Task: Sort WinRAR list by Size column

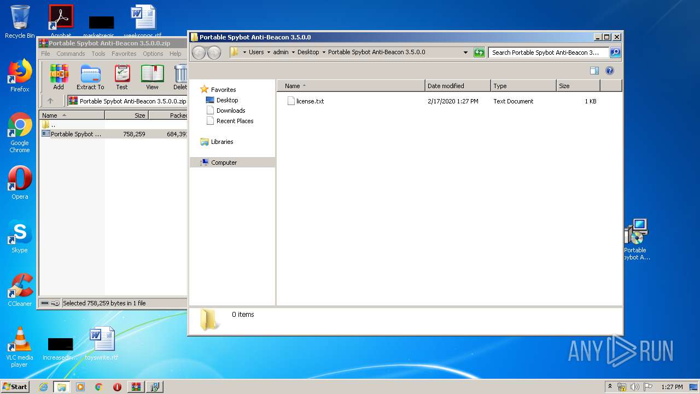Action: (126, 115)
